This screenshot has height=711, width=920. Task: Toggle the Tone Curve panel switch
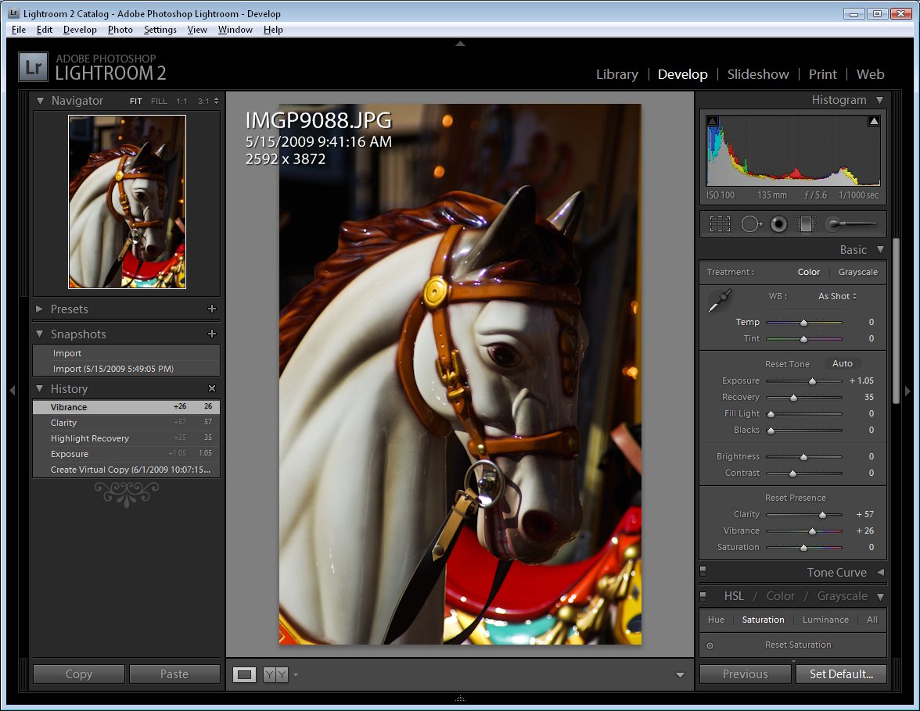(x=703, y=571)
